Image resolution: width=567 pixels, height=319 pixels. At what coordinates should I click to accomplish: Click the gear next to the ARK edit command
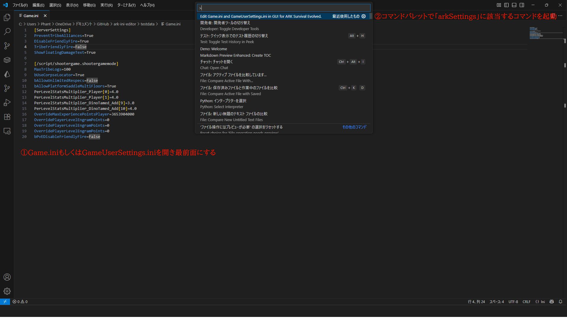364,16
